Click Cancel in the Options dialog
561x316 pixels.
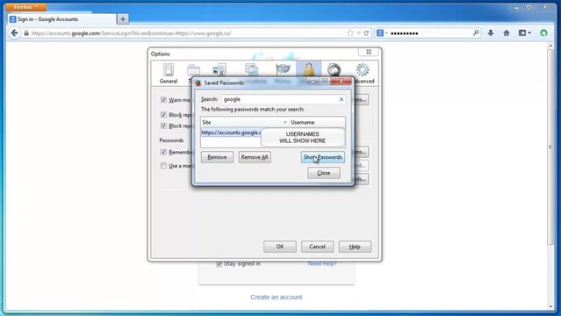(x=317, y=247)
